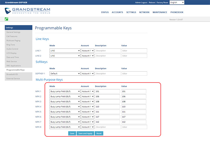The width and height of the screenshot is (210, 146).
Task: Open the SOFTKEY 1 Account dropdown
Action: [x=88, y=73]
